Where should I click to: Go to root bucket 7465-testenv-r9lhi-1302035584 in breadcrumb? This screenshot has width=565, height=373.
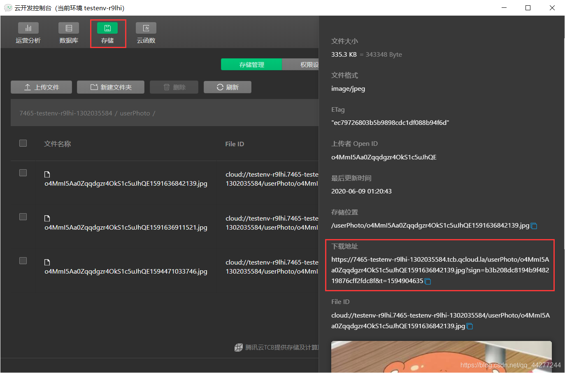tap(66, 113)
